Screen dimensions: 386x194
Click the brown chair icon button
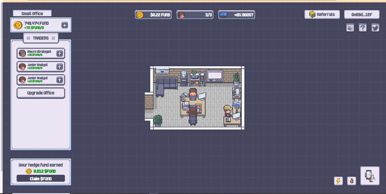(352, 181)
